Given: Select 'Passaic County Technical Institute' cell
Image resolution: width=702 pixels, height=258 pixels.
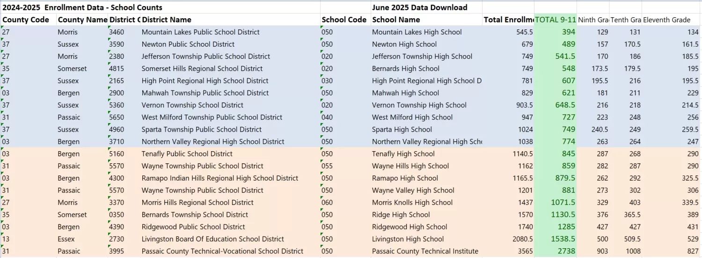Looking at the screenshot, I should click(x=426, y=251).
